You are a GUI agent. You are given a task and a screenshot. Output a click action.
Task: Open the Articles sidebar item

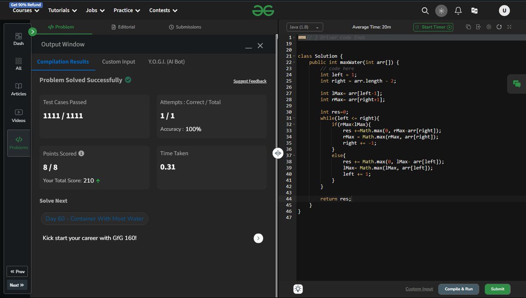18,89
